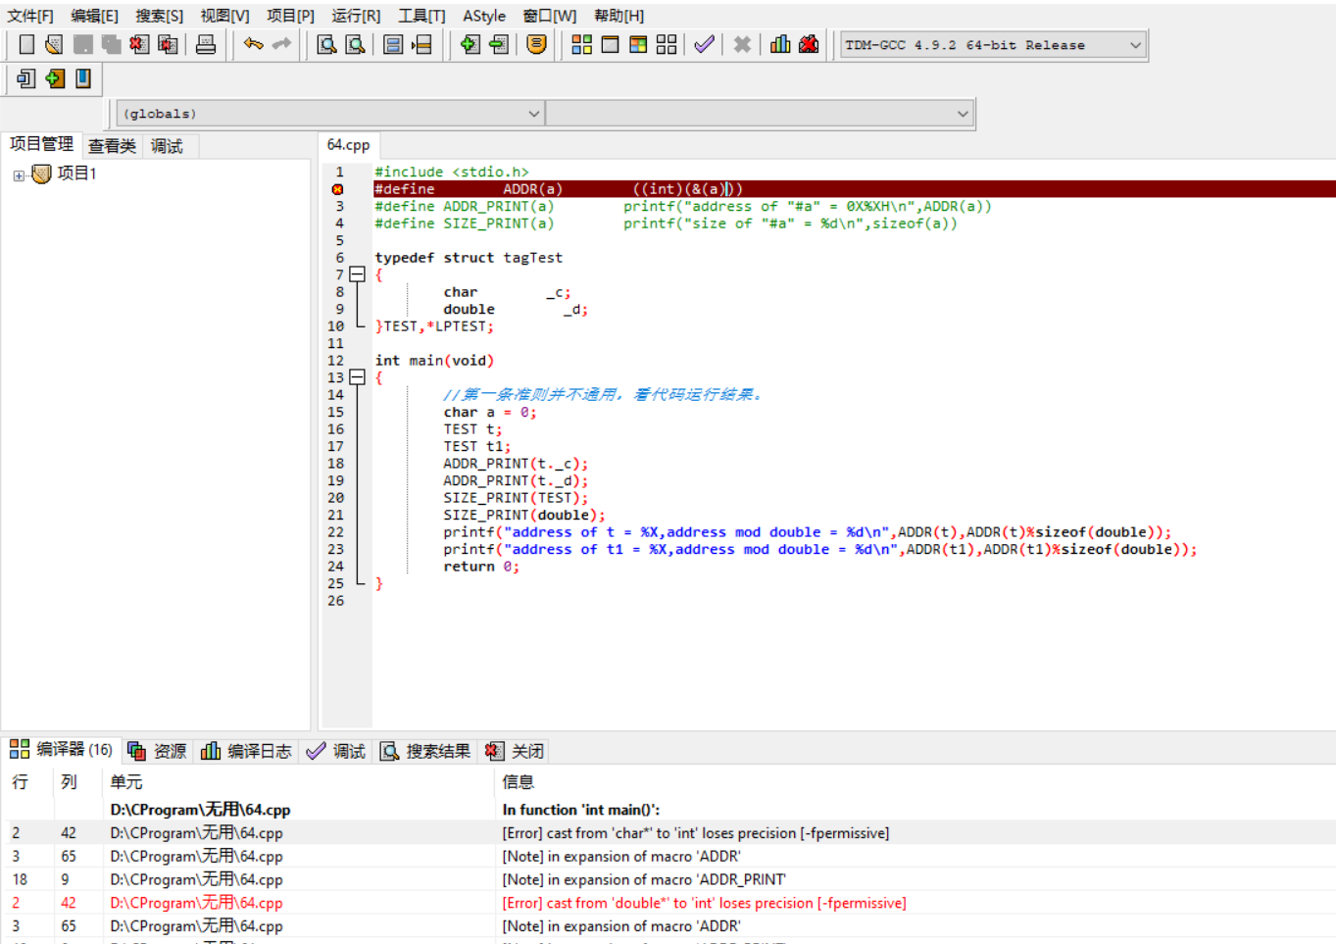Click the Insert snippet toolbar icon
The image size is (1336, 944).
tap(26, 78)
